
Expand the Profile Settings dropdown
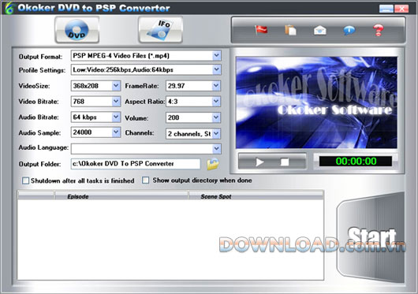coord(217,70)
